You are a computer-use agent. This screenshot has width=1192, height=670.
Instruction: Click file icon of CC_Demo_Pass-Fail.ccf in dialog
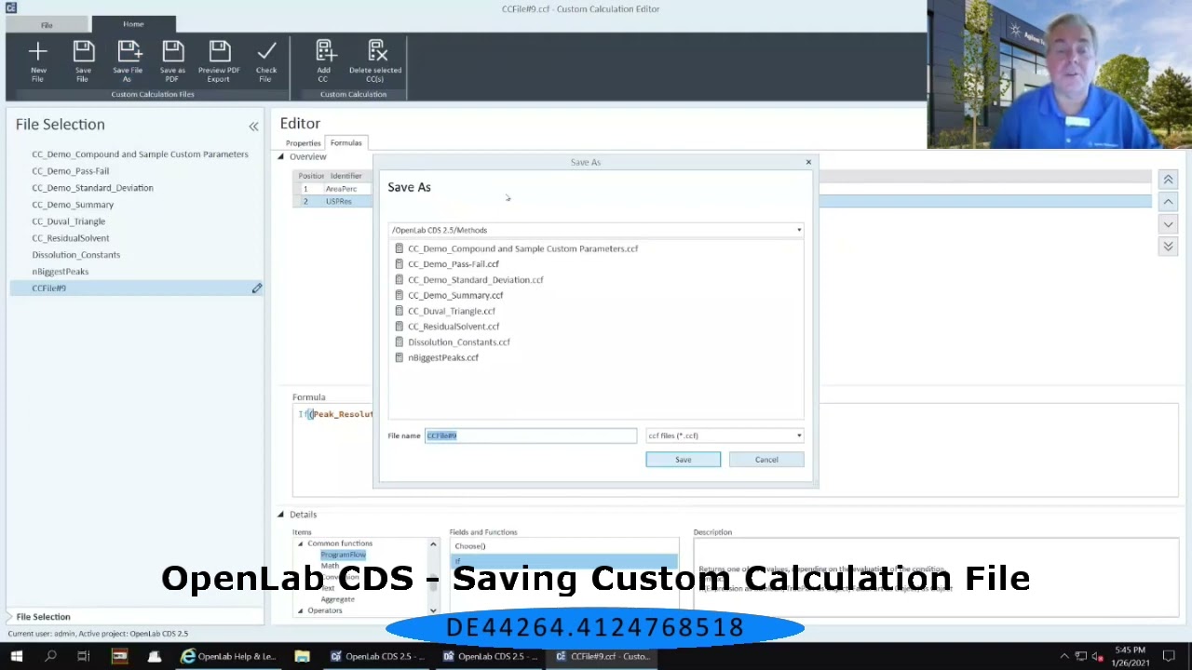tap(399, 264)
